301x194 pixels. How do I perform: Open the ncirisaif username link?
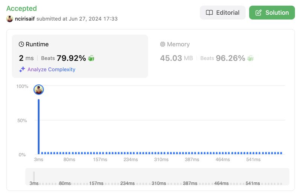25,19
